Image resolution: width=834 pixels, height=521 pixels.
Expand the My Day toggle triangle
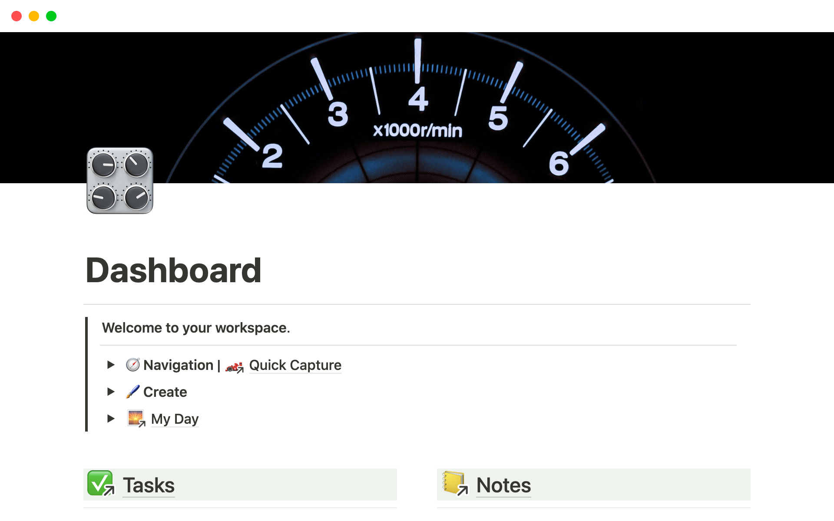coord(111,419)
